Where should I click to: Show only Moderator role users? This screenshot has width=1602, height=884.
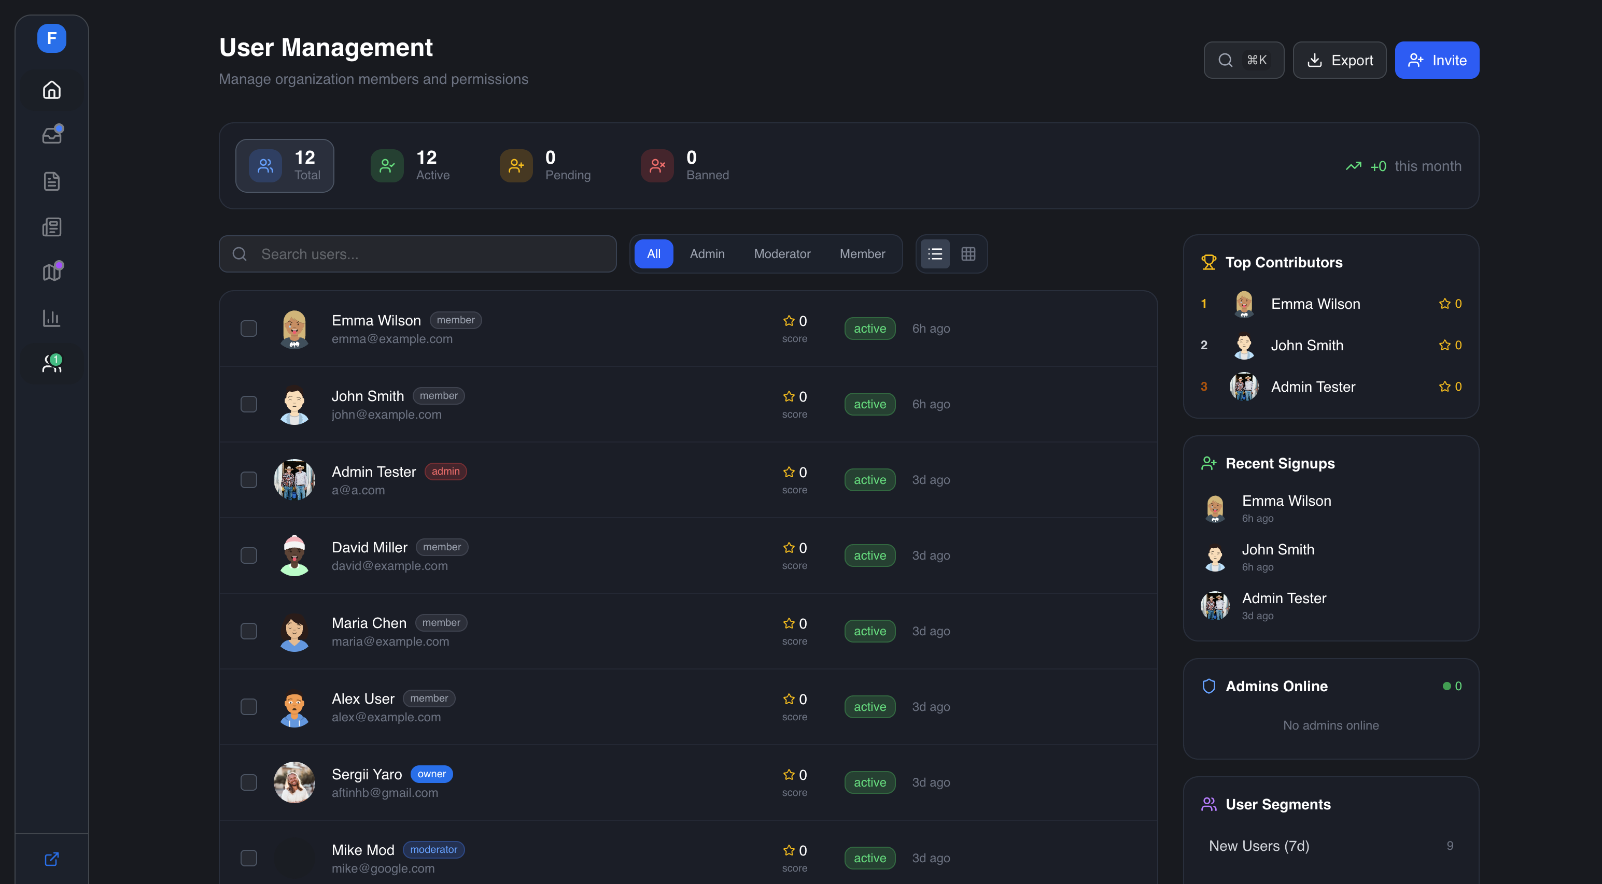point(782,253)
